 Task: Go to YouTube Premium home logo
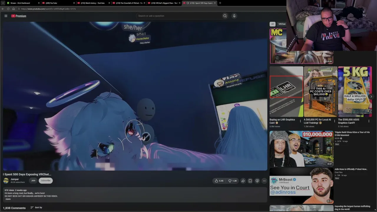click(x=19, y=16)
